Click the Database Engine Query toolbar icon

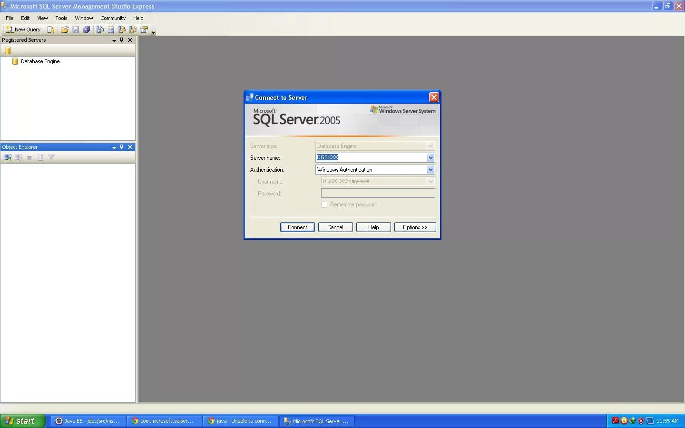click(51, 29)
